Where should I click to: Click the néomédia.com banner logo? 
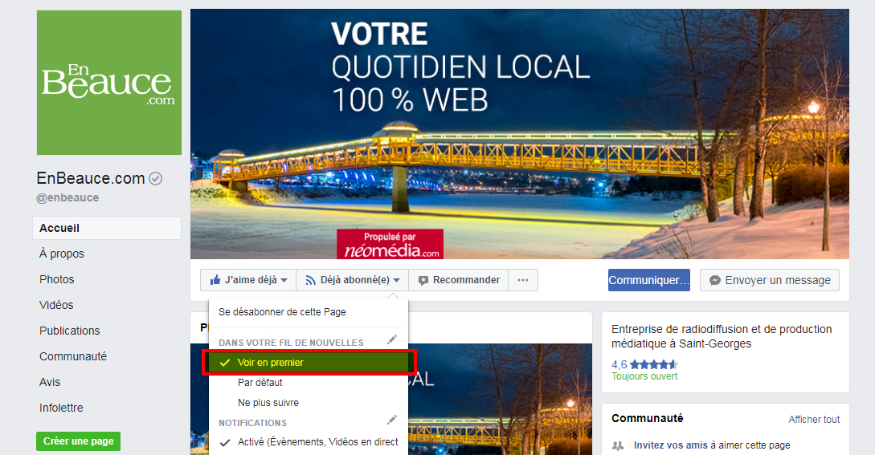pyautogui.click(x=390, y=244)
